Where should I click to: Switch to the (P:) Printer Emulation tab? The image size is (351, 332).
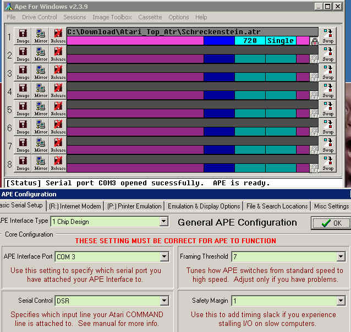[134, 206]
